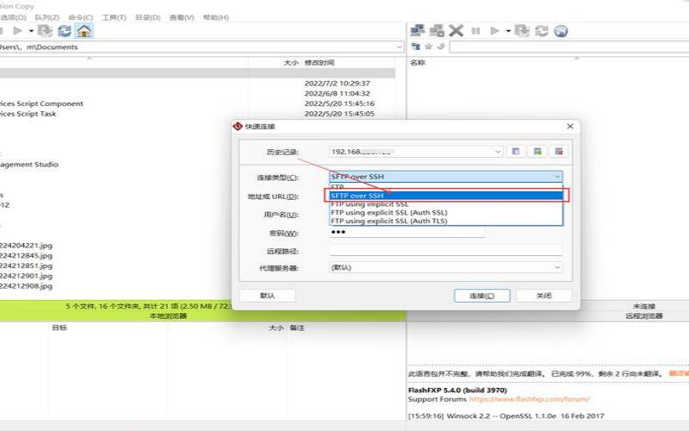Select file ending 224212908.jpg
Viewport: 689px width, 431px height.
click(x=26, y=286)
